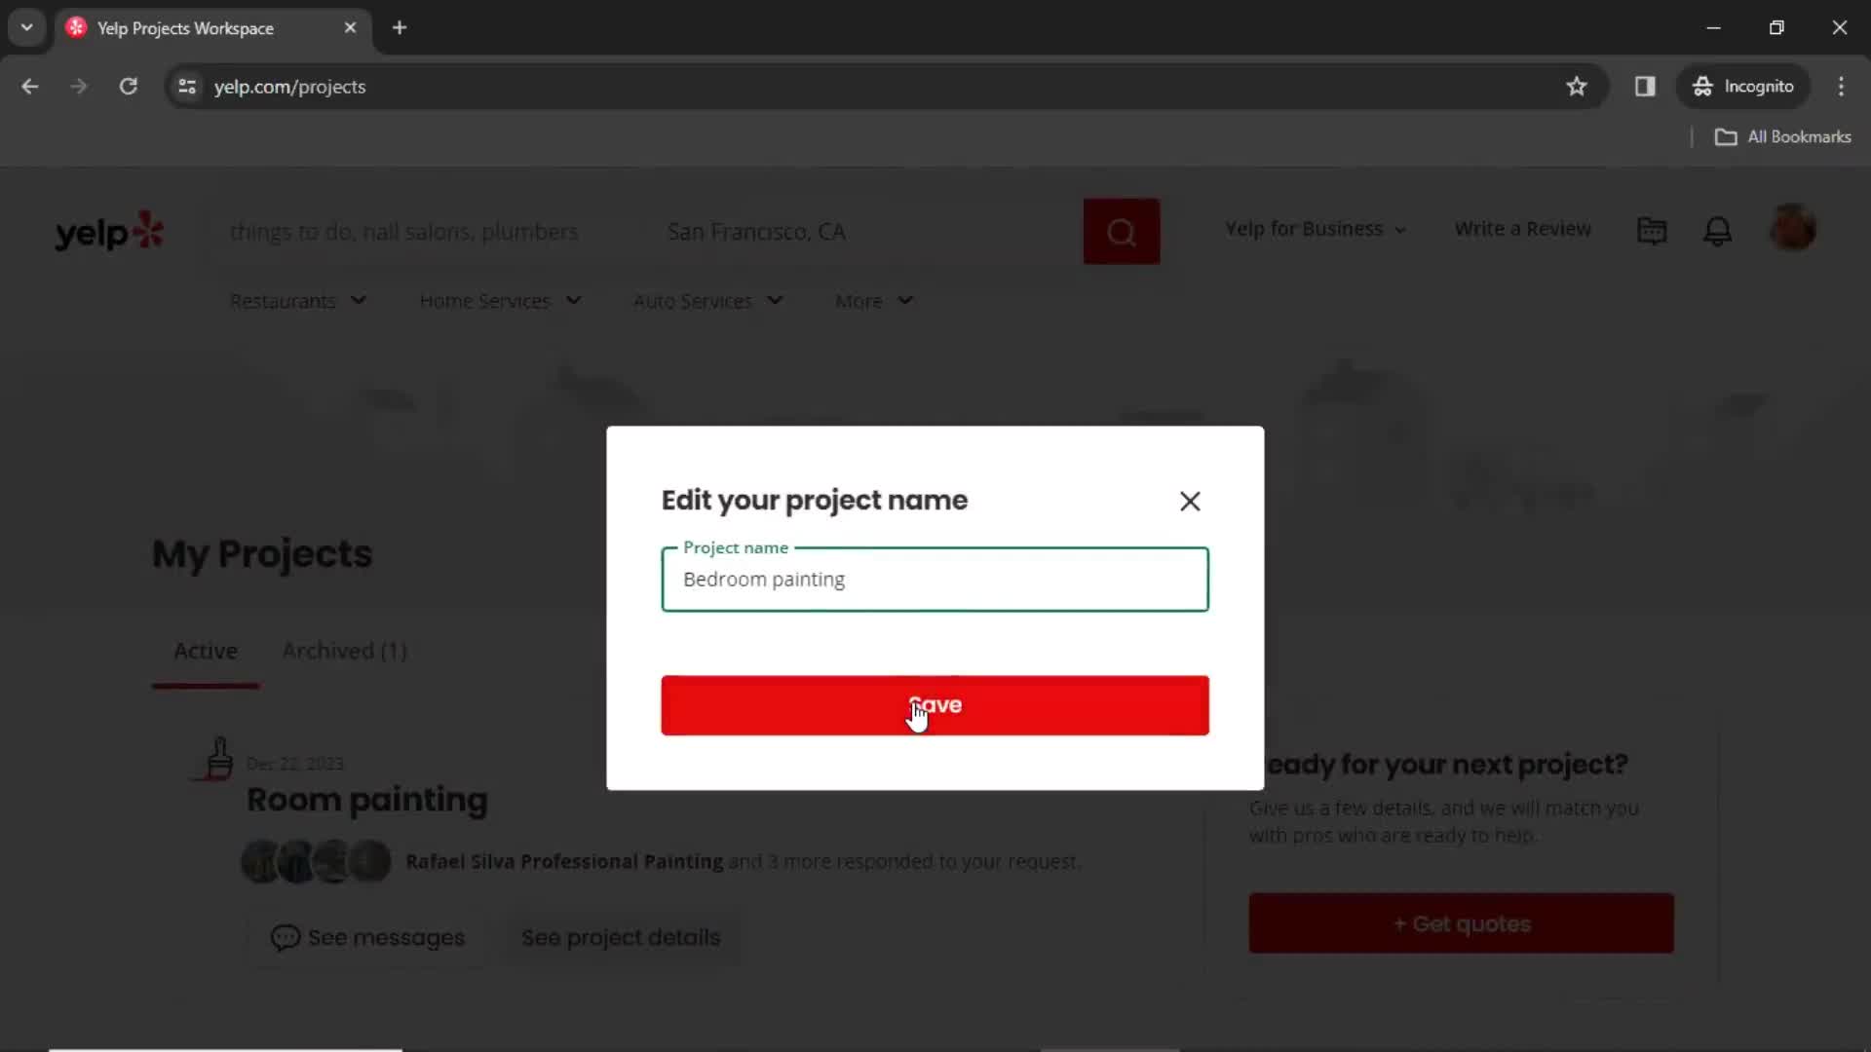Switch to the Archived tab
Screen dimensions: 1871x1052
343,650
